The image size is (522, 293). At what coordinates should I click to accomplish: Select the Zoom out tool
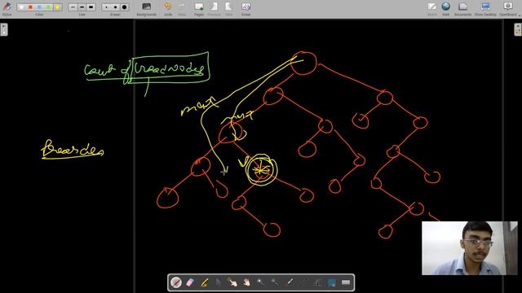click(275, 282)
